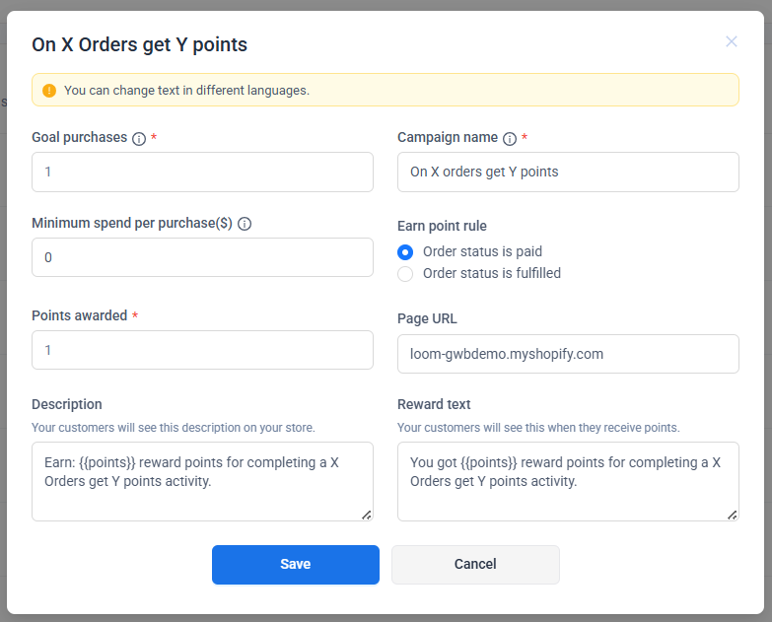The image size is (772, 622).
Task: Click the Campaign name info icon
Action: click(510, 139)
